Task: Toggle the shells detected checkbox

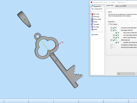Action: coord(111,40)
